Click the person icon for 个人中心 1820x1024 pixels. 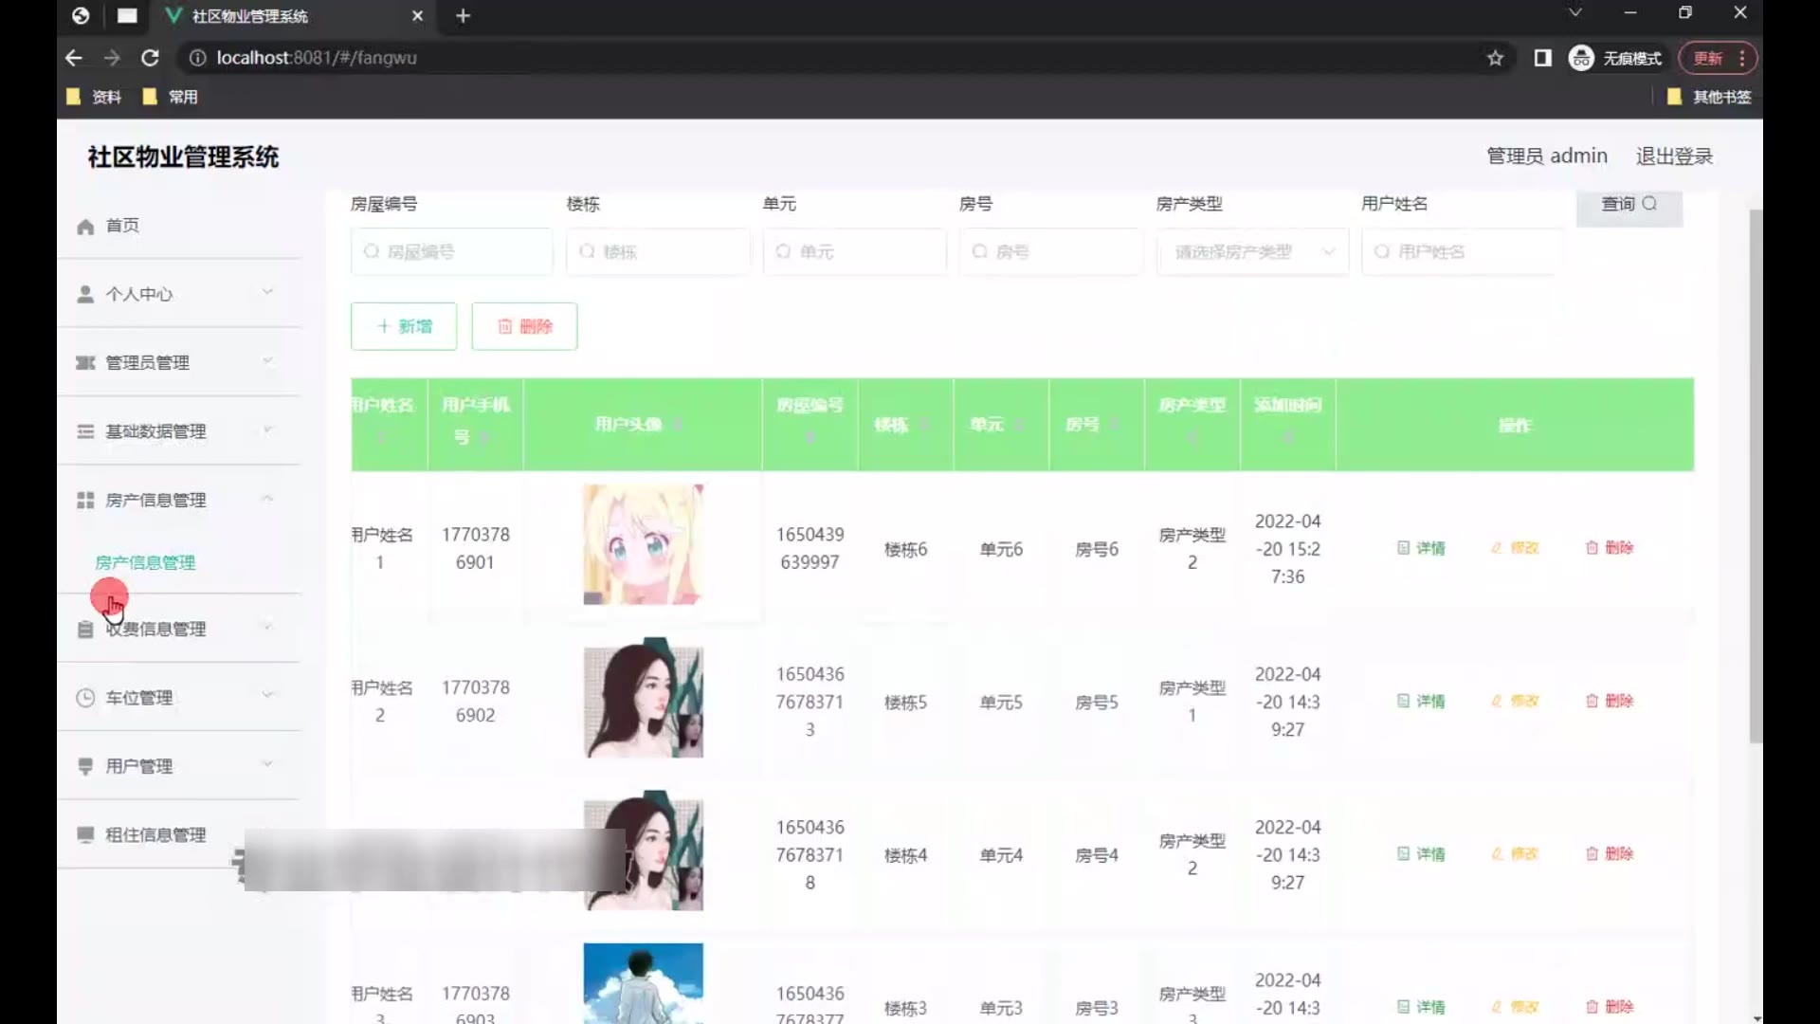coord(85,295)
